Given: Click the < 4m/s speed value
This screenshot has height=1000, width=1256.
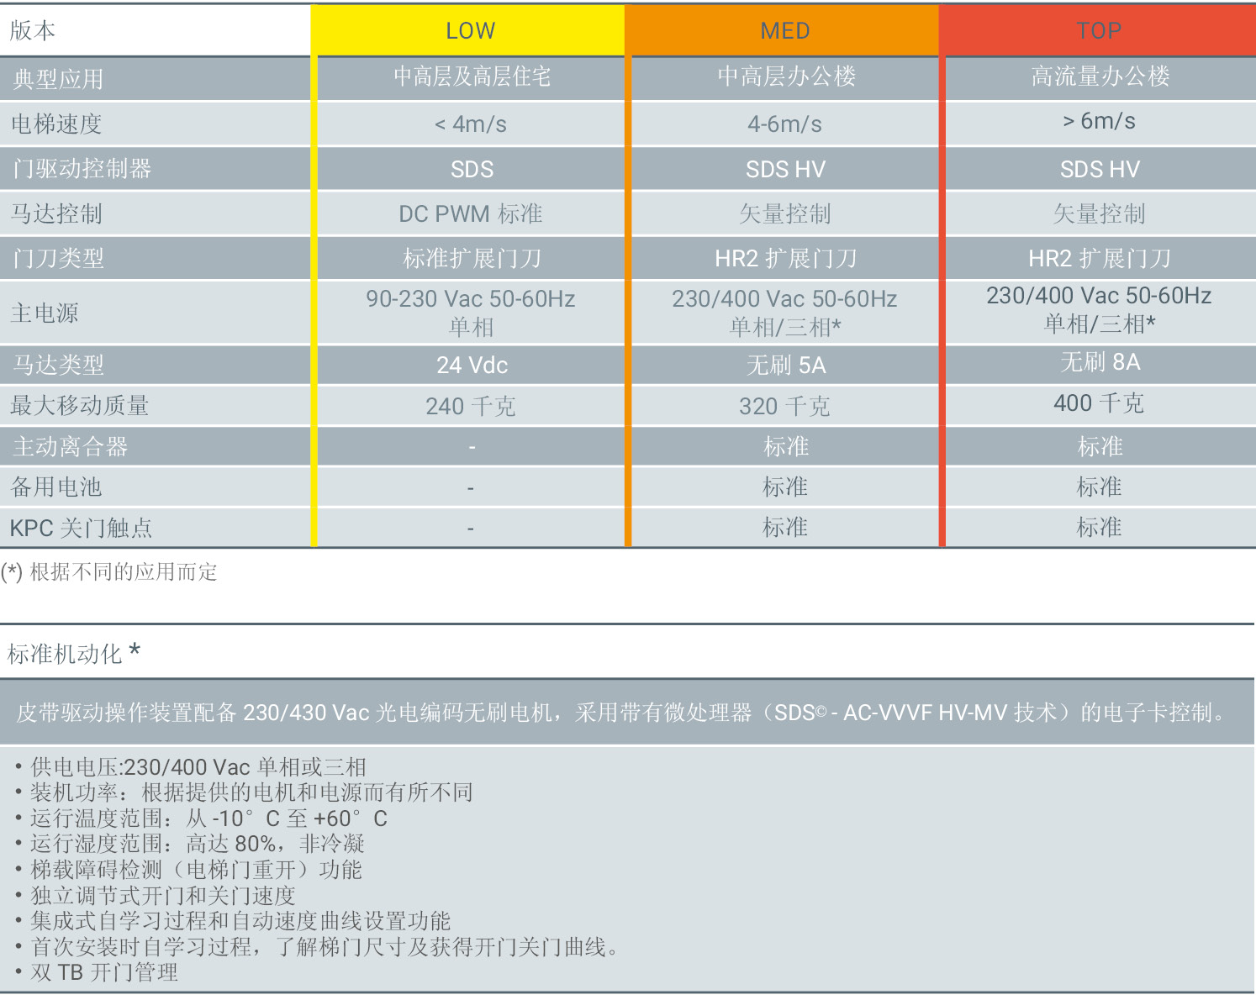Looking at the screenshot, I should click(x=471, y=124).
